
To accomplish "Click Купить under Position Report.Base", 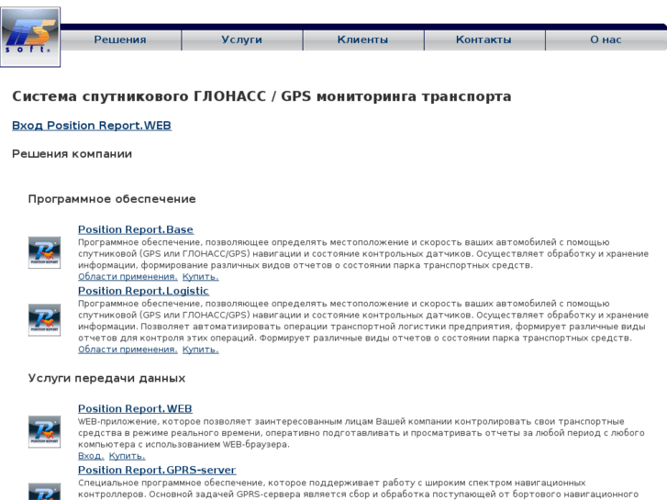I will point(200,276).
